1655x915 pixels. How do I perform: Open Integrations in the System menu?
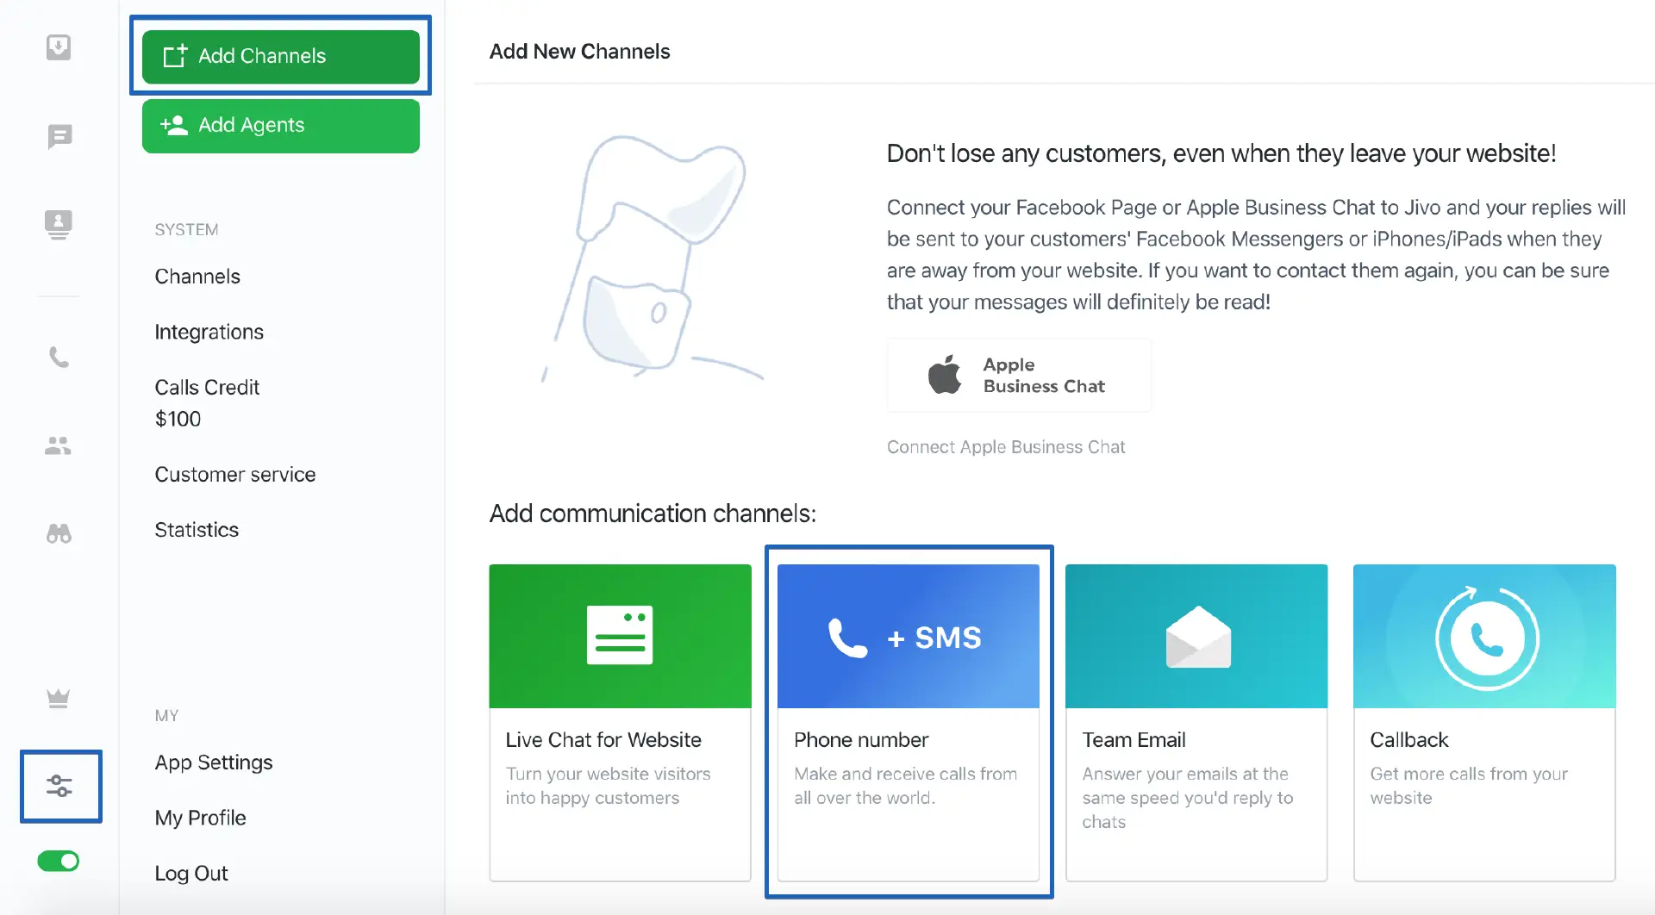pos(209,332)
